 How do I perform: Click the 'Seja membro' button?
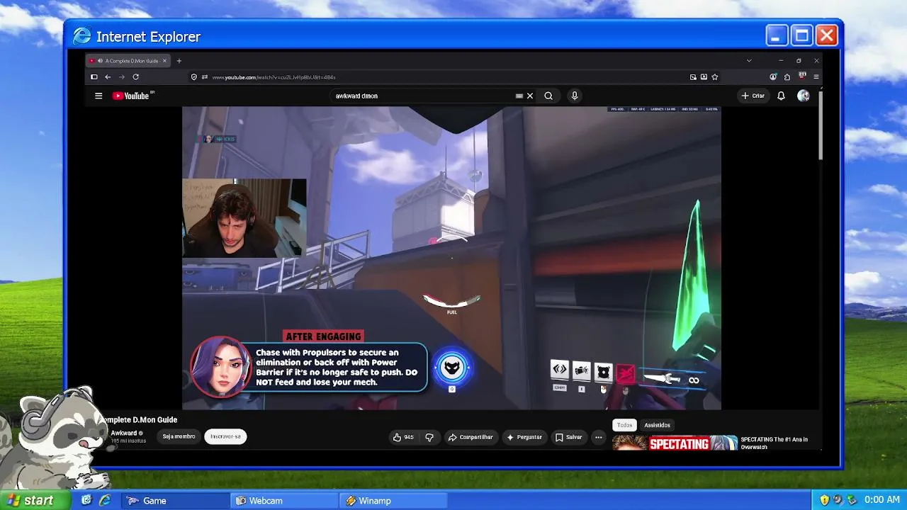(179, 436)
